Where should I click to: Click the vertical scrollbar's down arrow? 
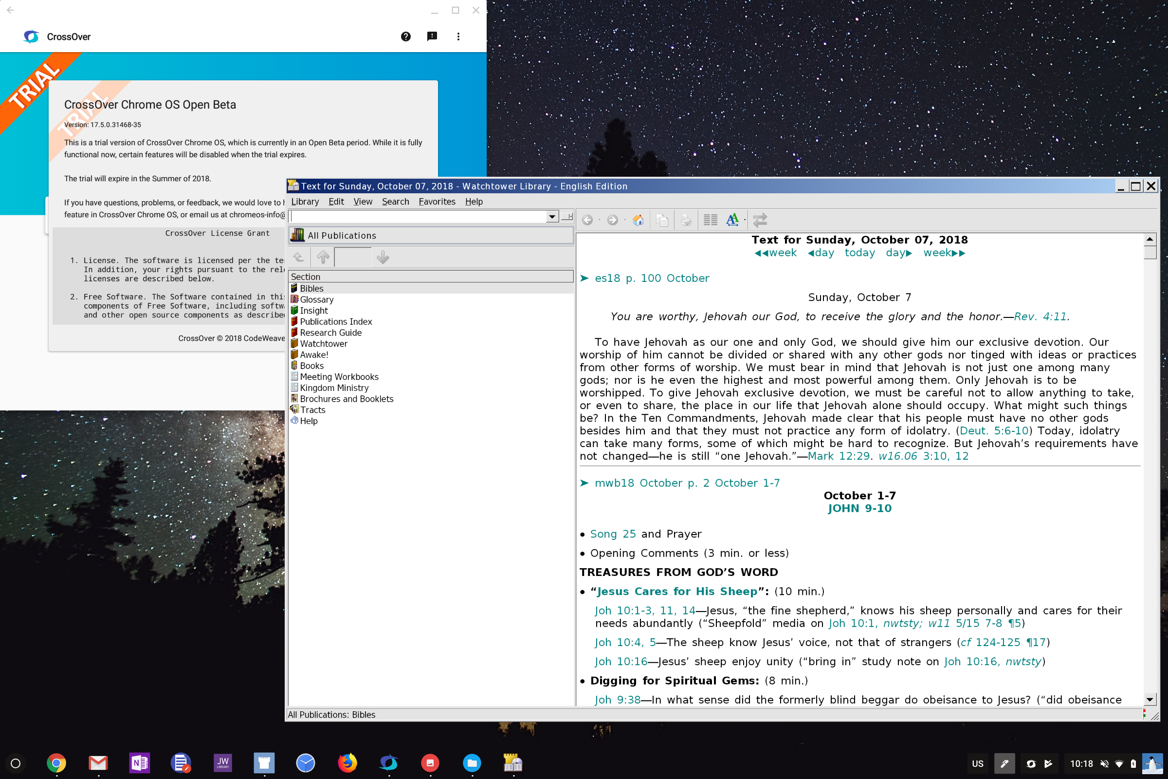pos(1150,699)
